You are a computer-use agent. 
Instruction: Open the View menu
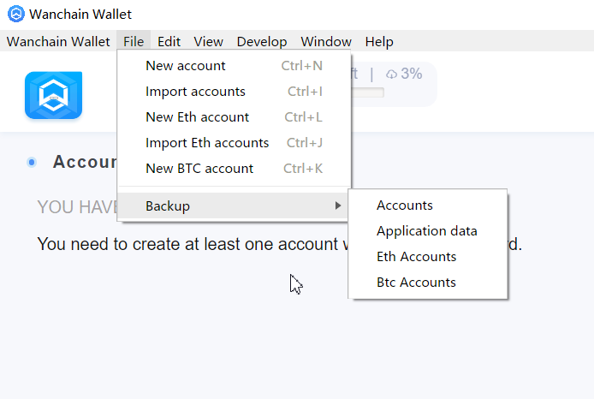click(208, 41)
